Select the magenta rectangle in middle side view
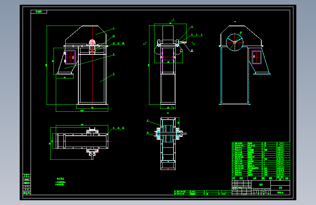 (x=168, y=61)
